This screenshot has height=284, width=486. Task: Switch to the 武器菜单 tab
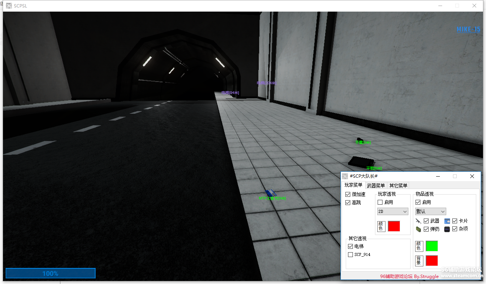(x=376, y=186)
